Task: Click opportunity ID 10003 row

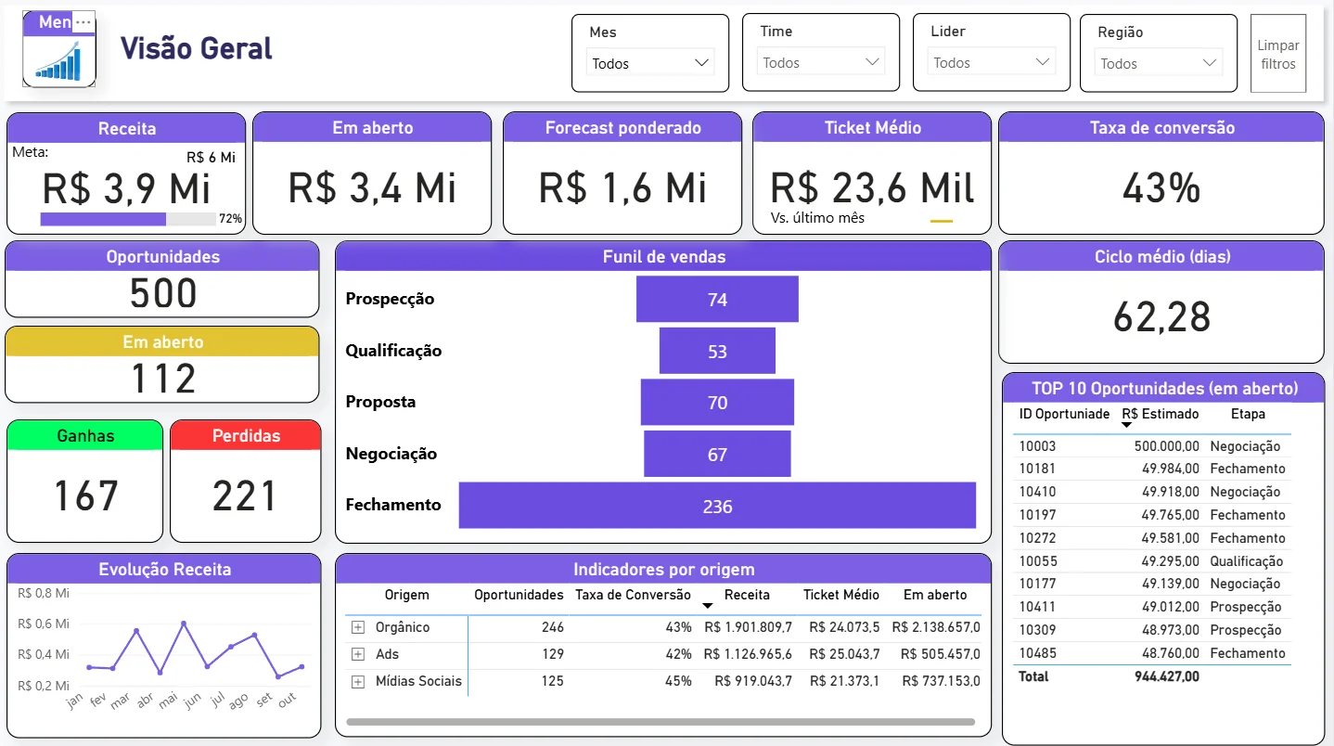Action: [1152, 445]
